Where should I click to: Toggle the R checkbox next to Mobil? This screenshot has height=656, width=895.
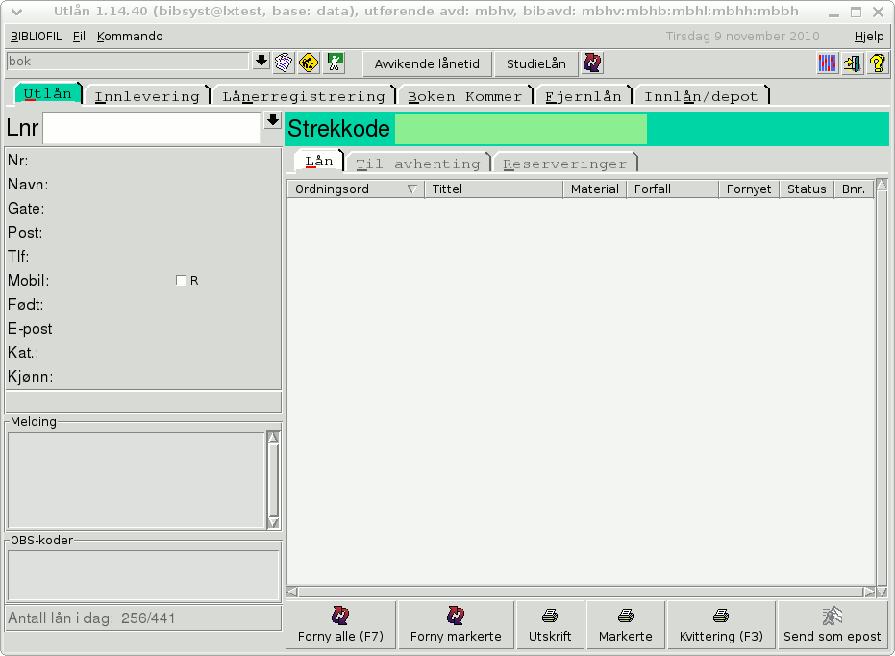pyautogui.click(x=181, y=280)
